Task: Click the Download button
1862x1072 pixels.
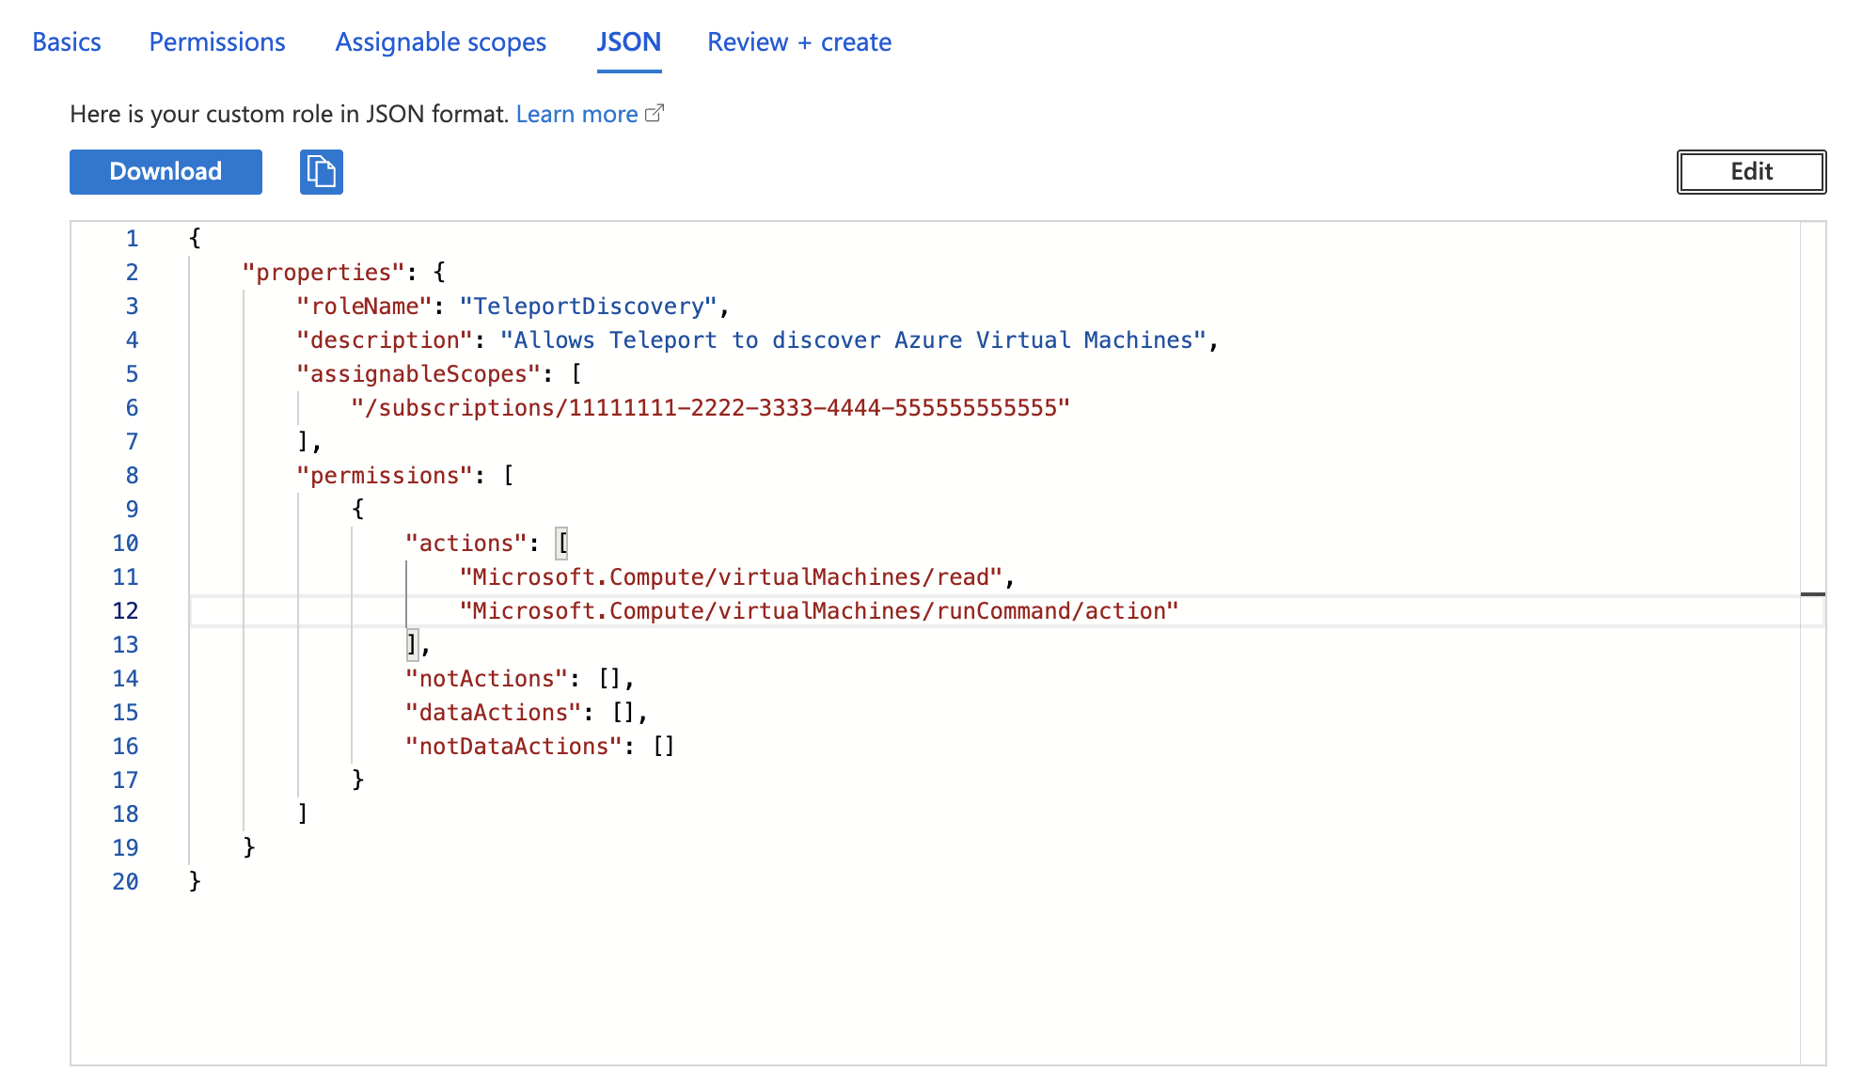Action: (x=165, y=172)
